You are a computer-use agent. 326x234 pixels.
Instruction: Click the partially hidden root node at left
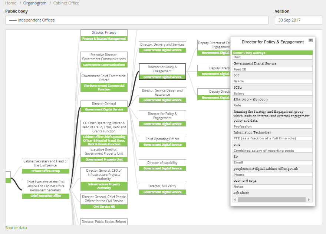(x=8, y=177)
